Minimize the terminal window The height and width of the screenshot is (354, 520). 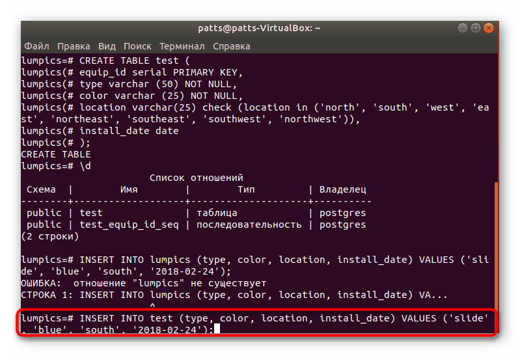click(462, 28)
